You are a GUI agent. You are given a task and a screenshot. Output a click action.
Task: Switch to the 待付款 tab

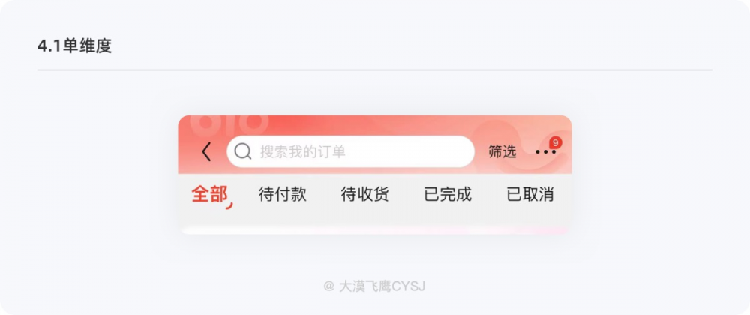282,194
